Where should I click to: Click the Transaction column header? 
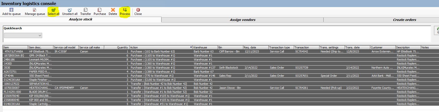point(306,47)
